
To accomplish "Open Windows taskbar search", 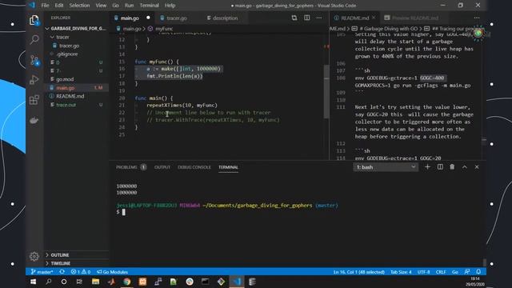I will tap(49, 282).
